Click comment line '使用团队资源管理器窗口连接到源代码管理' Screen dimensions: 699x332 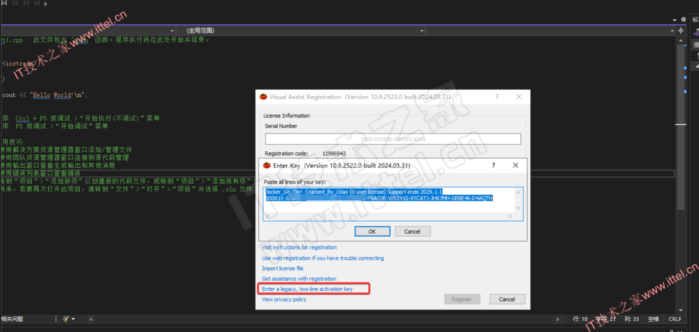(65, 158)
